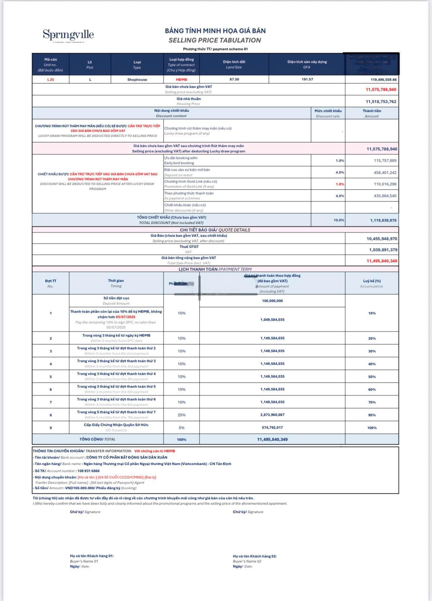Select total sale price 11,495,840,349 in red

[x=382, y=261]
